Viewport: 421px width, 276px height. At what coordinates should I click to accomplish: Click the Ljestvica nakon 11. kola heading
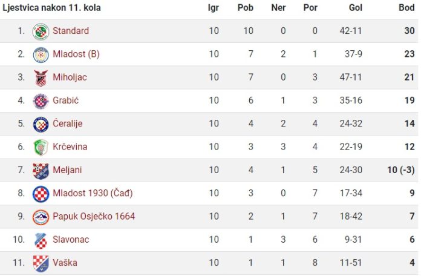coord(51,7)
